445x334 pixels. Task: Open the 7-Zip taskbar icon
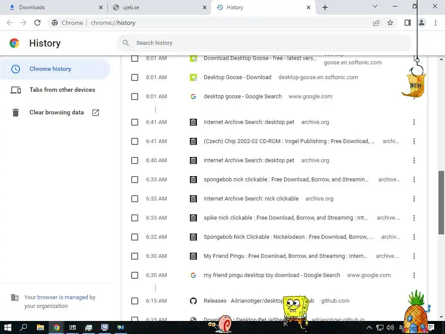(x=73, y=327)
